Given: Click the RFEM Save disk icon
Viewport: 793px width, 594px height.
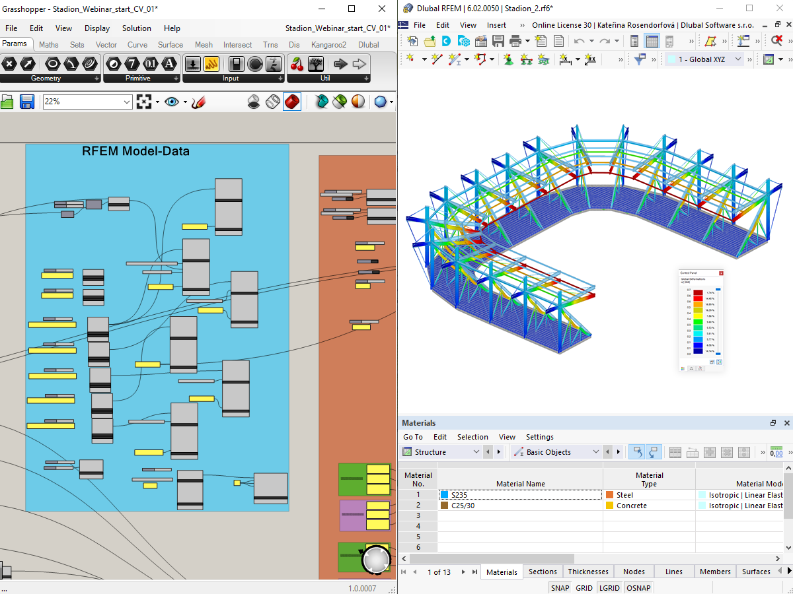Looking at the screenshot, I should 498,41.
